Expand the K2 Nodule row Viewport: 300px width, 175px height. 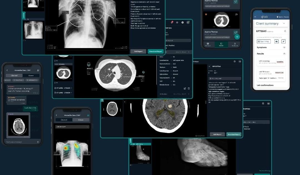tap(189, 94)
